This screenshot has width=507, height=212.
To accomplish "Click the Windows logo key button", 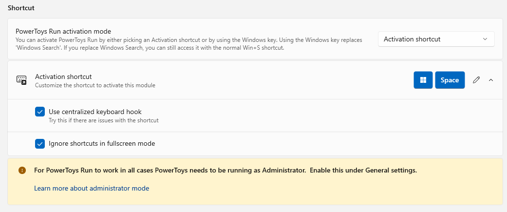I will (423, 80).
